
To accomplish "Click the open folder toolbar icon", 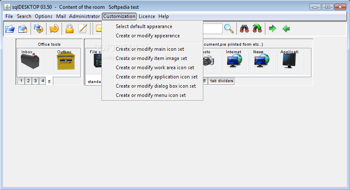I will [x=10, y=29].
